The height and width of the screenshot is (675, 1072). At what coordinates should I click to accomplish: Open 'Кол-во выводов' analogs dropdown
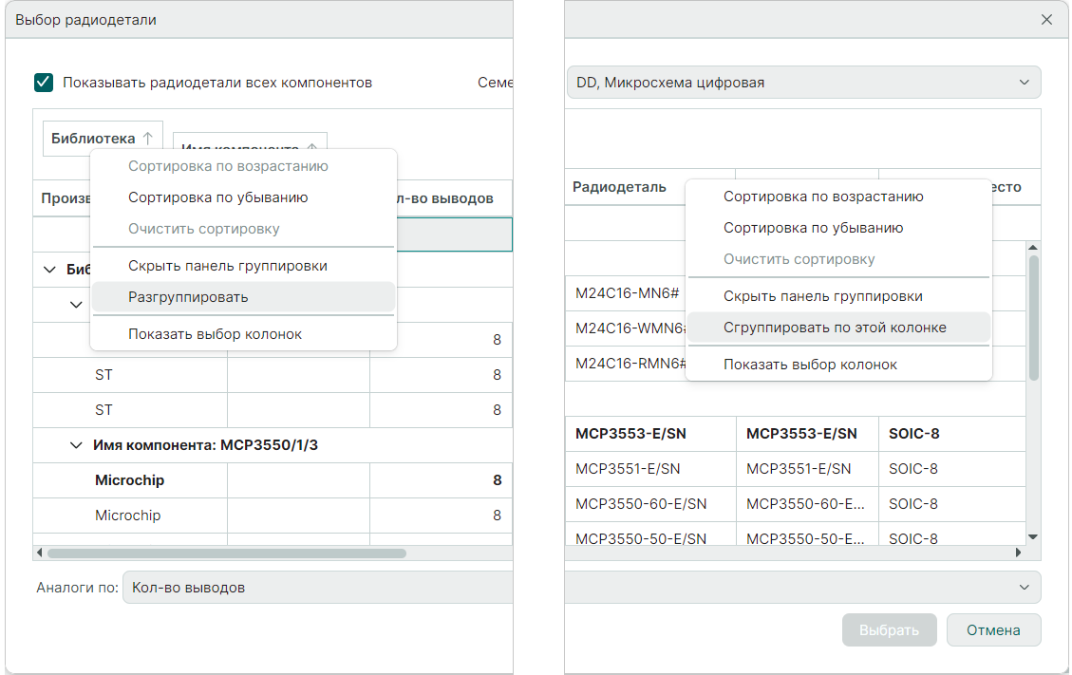[x=317, y=588]
